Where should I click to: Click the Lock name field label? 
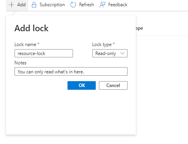click(x=25, y=44)
